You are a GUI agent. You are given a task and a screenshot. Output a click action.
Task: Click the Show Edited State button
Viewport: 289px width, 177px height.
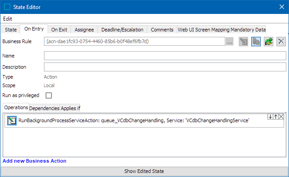(144, 171)
